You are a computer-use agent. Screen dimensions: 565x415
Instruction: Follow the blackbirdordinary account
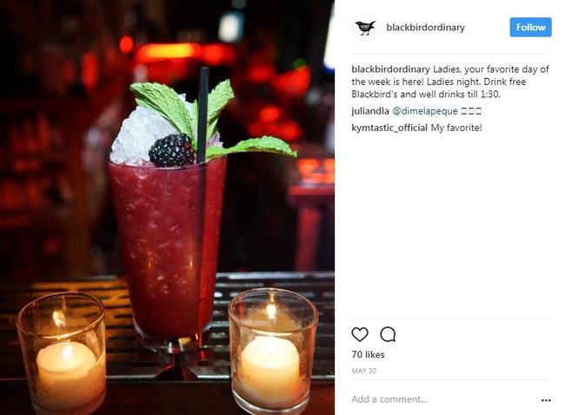pyautogui.click(x=530, y=27)
